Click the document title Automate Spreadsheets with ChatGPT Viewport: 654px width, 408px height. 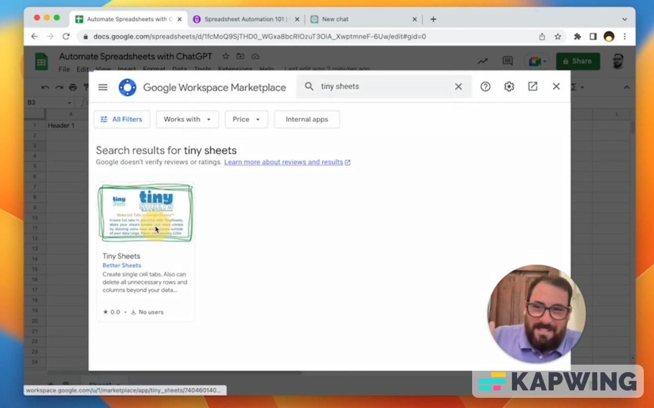135,57
